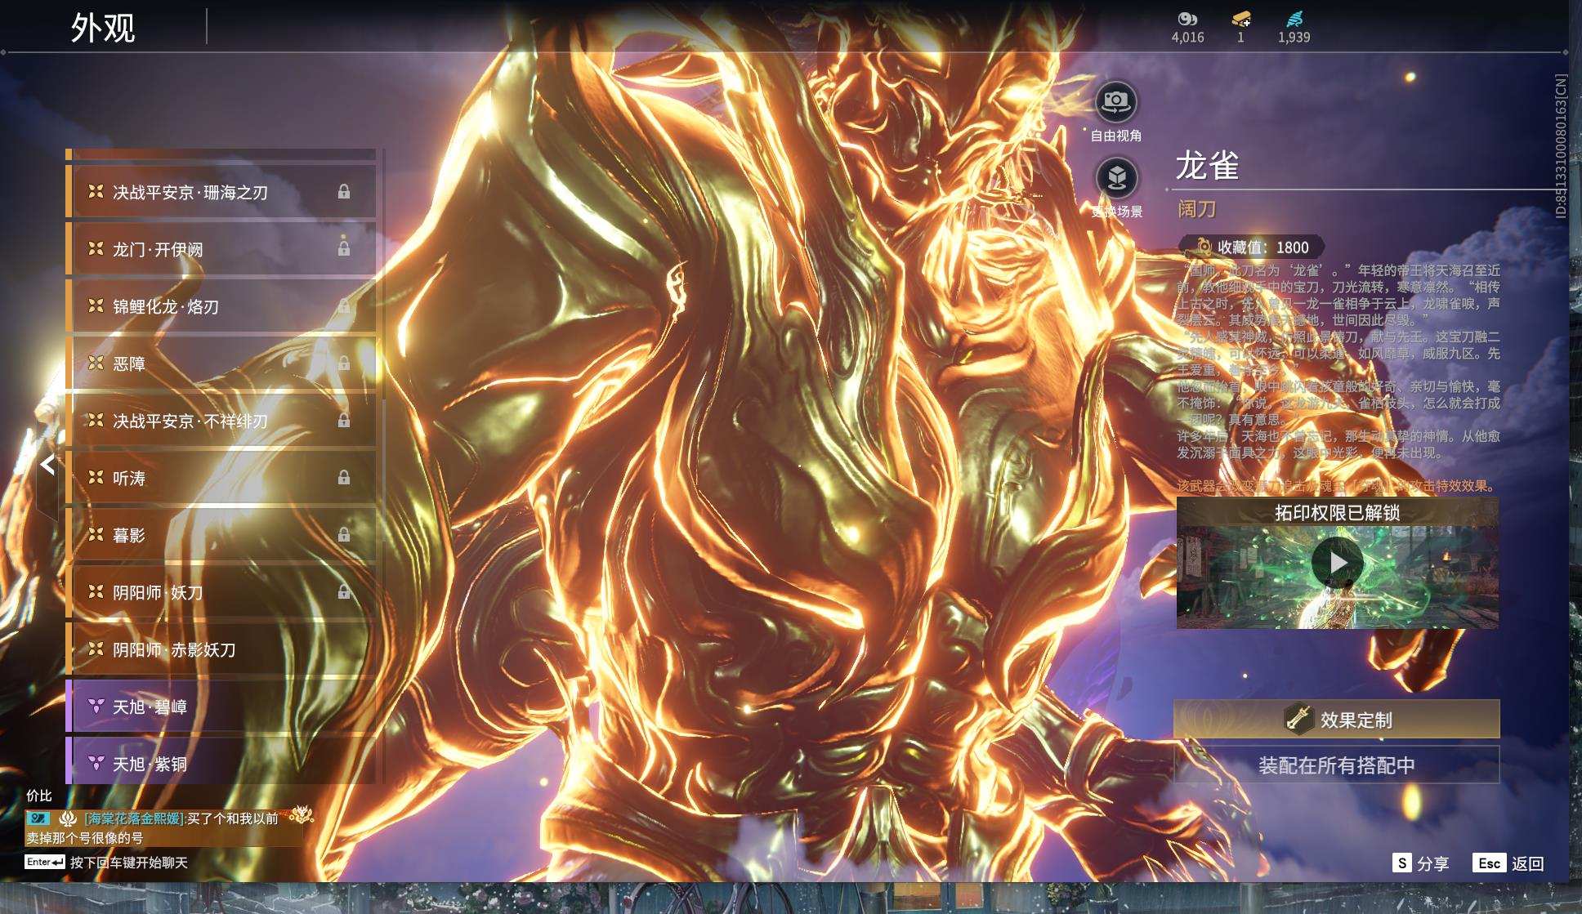Click player name 海棠花落金熙媛 in chat

pyautogui.click(x=135, y=818)
